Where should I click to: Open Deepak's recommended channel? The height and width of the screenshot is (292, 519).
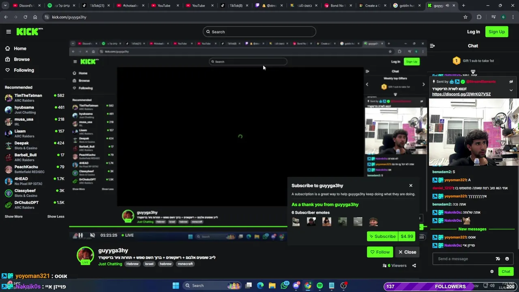click(34, 145)
